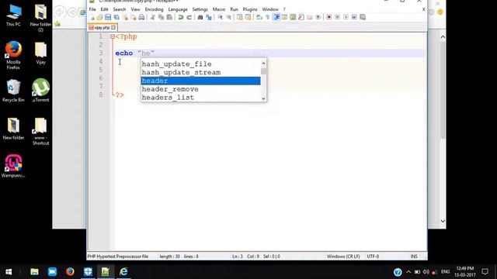497x279 pixels.
Task: Expand the system tray hidden icons chevron
Action: pos(408,272)
